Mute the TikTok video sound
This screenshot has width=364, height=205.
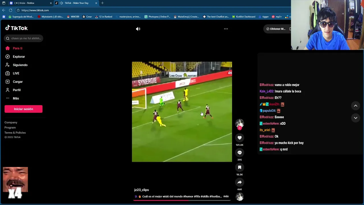point(138,29)
